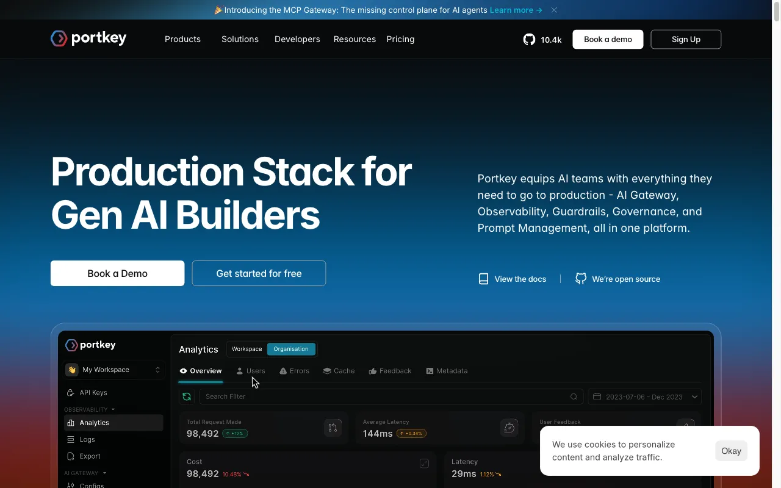
Task: Select the Cache tab
Action: click(x=339, y=371)
